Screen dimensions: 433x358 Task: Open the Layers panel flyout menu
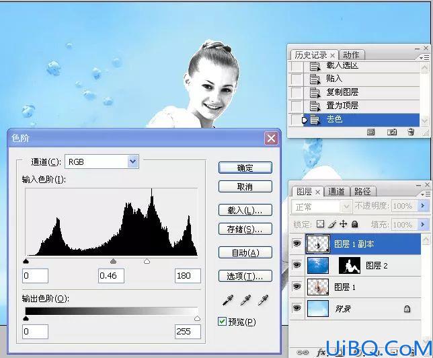pyautogui.click(x=425, y=194)
